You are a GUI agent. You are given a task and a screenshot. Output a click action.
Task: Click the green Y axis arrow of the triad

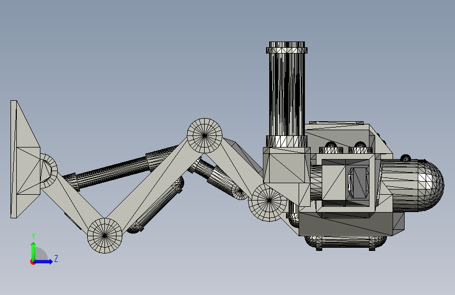pos(34,251)
